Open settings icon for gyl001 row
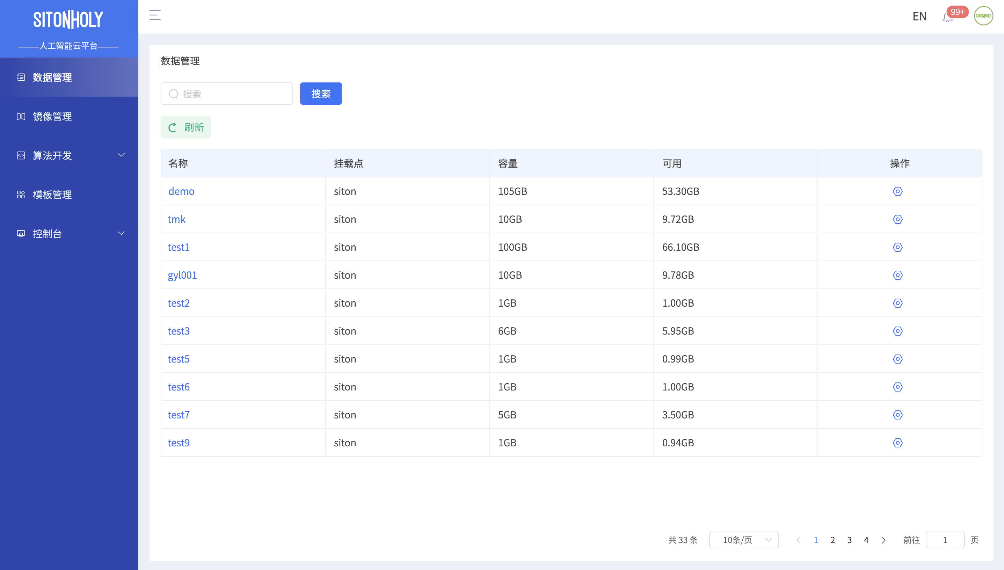Viewport: 1004px width, 570px height. (897, 275)
